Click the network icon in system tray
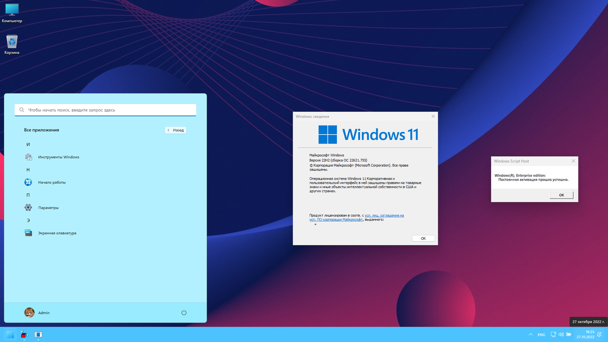This screenshot has width=608, height=342. (553, 334)
